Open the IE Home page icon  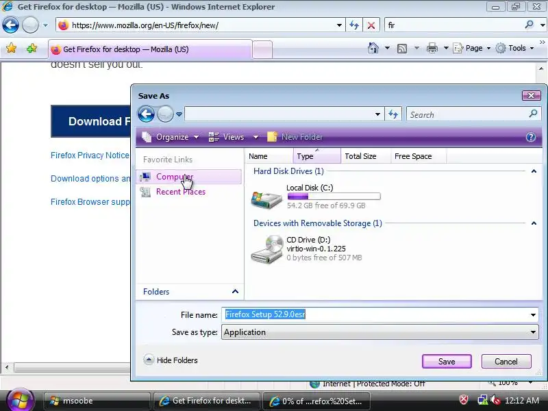tap(373, 48)
